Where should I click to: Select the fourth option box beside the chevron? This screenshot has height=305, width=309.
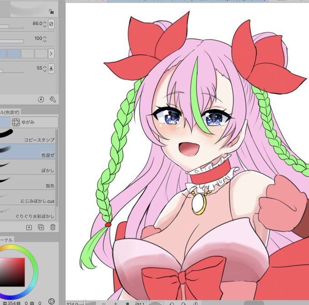pos(41,54)
